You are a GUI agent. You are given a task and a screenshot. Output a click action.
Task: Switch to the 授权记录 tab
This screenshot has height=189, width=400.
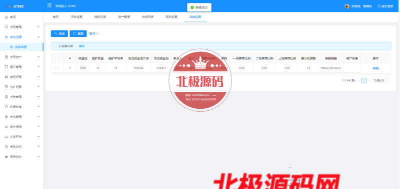coord(100,17)
